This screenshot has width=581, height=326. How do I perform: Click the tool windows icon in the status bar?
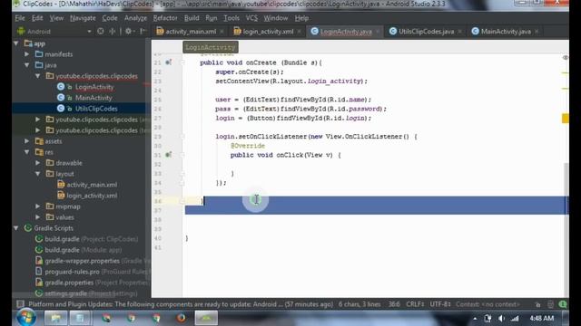click(20, 304)
